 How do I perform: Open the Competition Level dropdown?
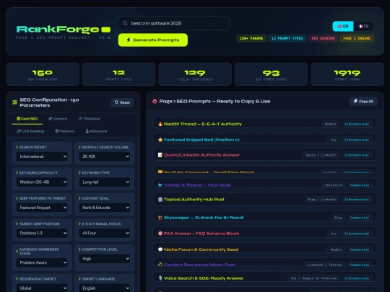click(x=105, y=259)
